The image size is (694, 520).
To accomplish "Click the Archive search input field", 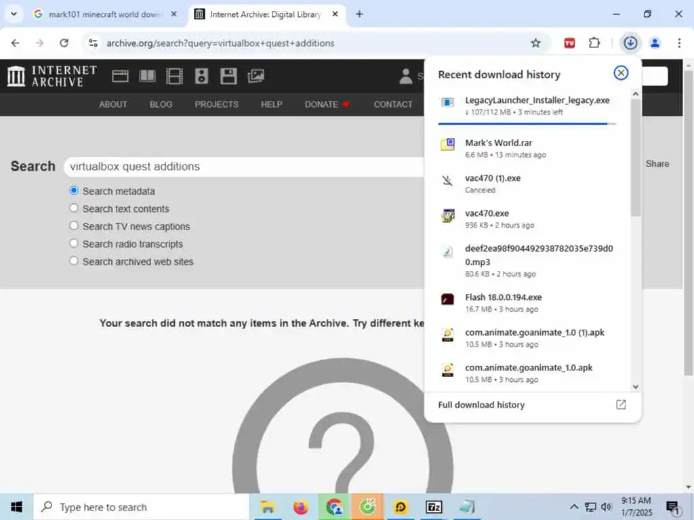I will tap(243, 167).
